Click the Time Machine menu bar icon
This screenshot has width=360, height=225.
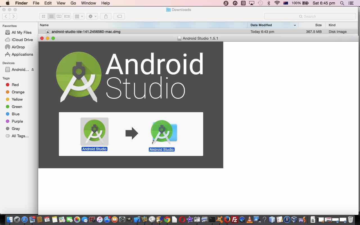pos(260,3)
